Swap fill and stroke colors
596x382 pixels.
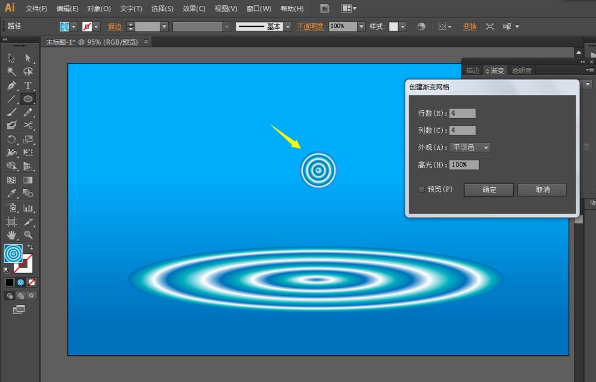[30, 247]
